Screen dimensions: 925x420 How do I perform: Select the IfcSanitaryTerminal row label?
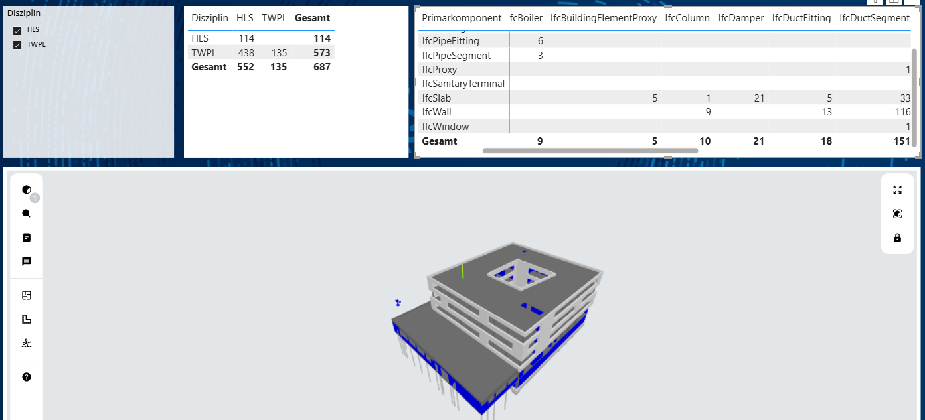click(x=463, y=84)
